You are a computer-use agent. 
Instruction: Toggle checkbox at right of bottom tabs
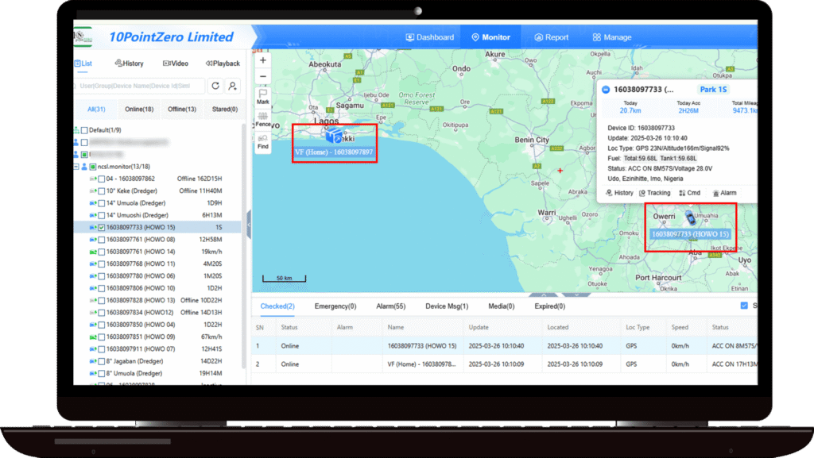pos(744,306)
